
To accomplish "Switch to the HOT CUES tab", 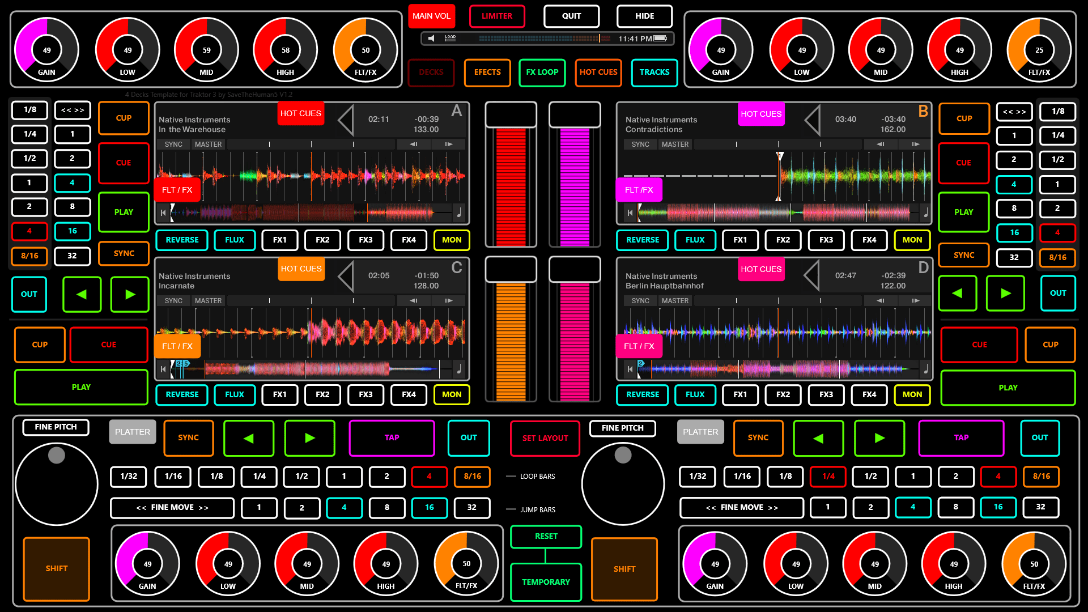I will pyautogui.click(x=598, y=73).
